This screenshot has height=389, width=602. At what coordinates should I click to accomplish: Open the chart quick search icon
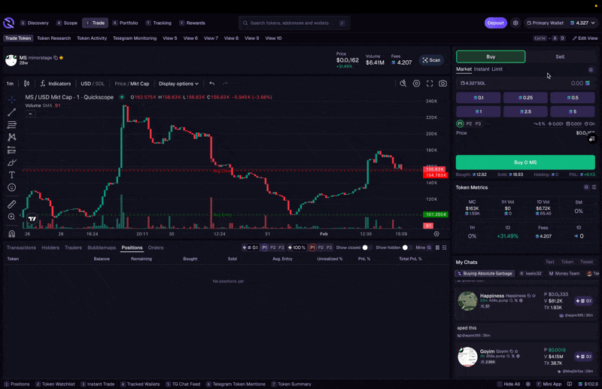(403, 84)
